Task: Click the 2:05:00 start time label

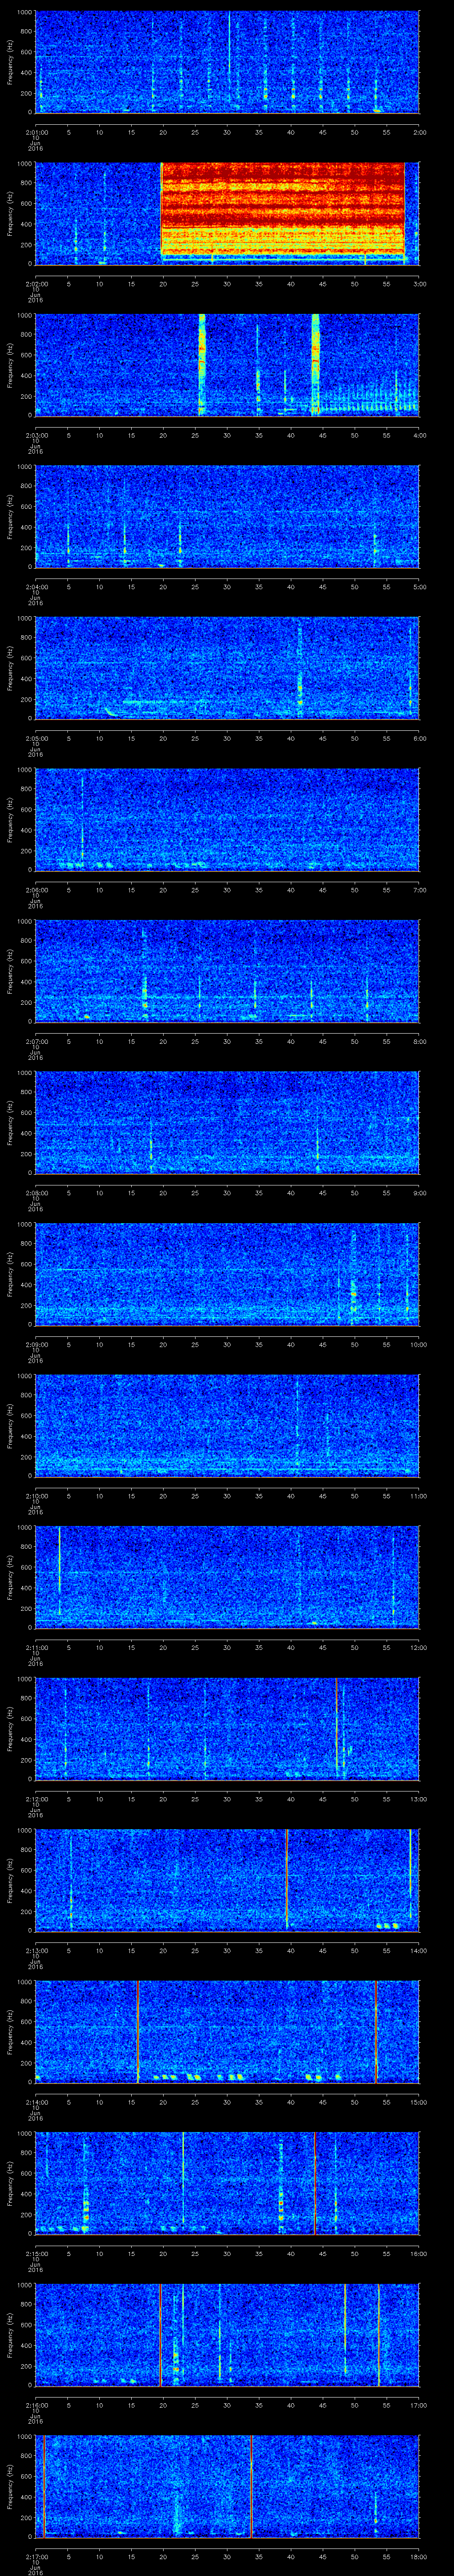Action: pyautogui.click(x=37, y=737)
